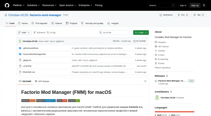Open Christian-SC26 commit author avatar
This screenshot has width=211, height=116.
[20, 41]
